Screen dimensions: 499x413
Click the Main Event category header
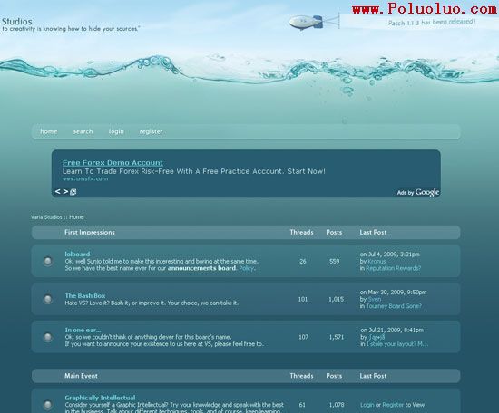[81, 376]
